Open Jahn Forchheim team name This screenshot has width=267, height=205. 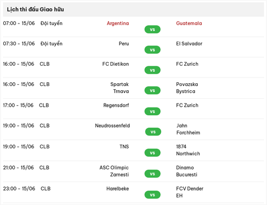coord(188,129)
